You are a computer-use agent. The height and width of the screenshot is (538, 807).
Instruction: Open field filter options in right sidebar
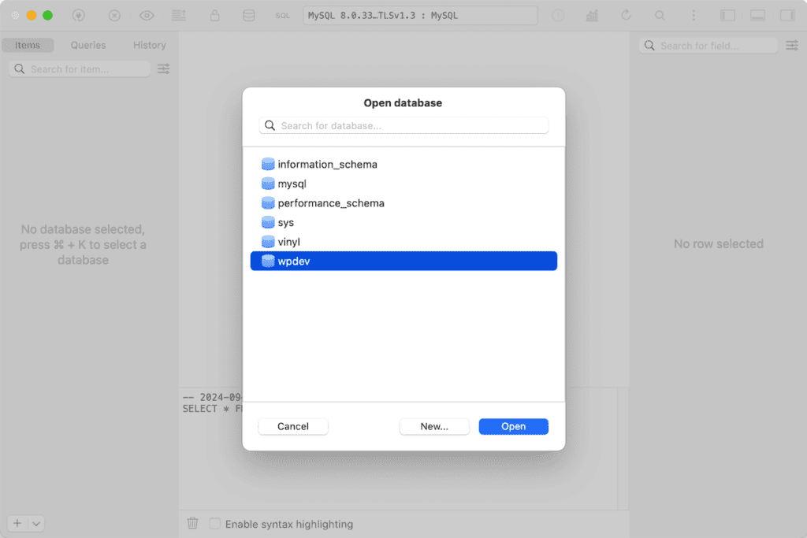click(792, 46)
